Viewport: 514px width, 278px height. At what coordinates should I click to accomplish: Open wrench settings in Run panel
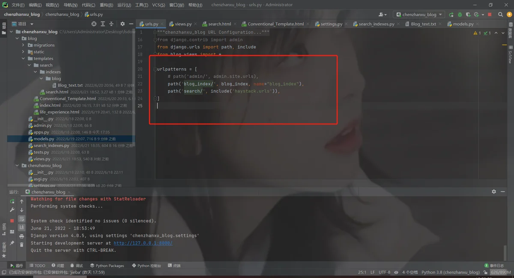click(12, 210)
